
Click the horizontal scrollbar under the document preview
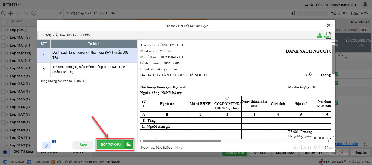[x=182, y=141]
